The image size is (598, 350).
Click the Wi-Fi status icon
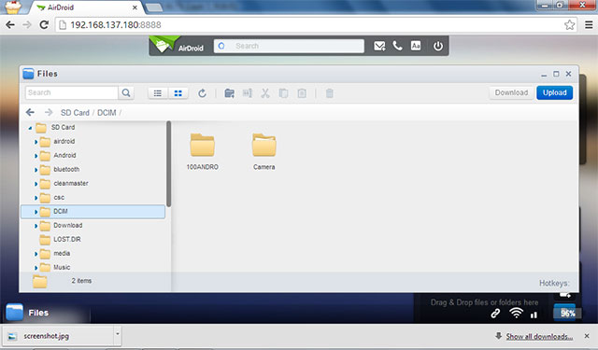point(516,313)
